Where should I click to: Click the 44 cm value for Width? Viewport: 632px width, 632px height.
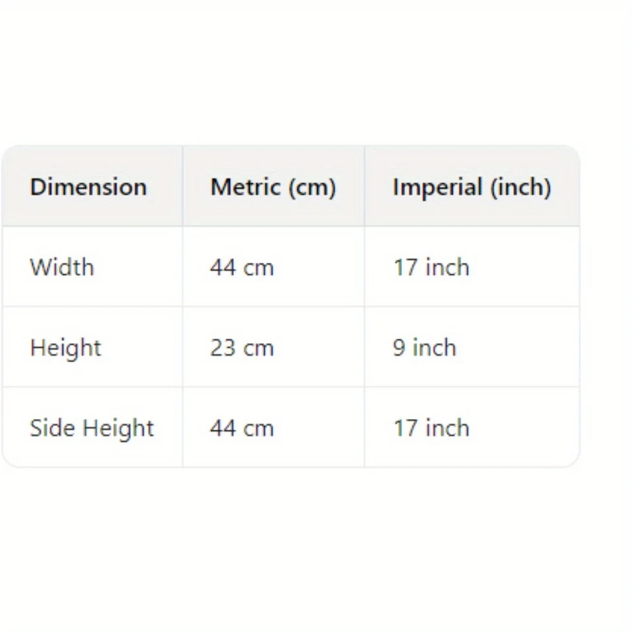point(242,267)
